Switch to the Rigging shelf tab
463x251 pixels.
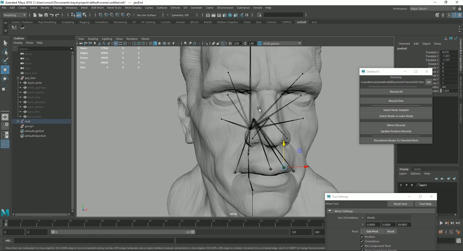pos(84,22)
